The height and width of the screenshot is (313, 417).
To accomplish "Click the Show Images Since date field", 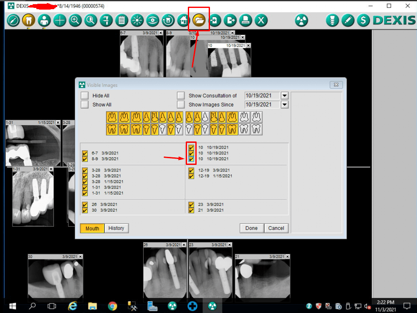I will pos(262,104).
